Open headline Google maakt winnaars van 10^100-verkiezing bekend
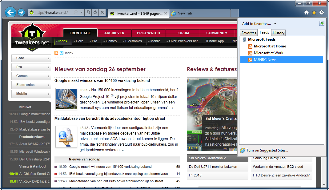Image resolution: width=329 pixels, height=190 pixels. point(102,81)
